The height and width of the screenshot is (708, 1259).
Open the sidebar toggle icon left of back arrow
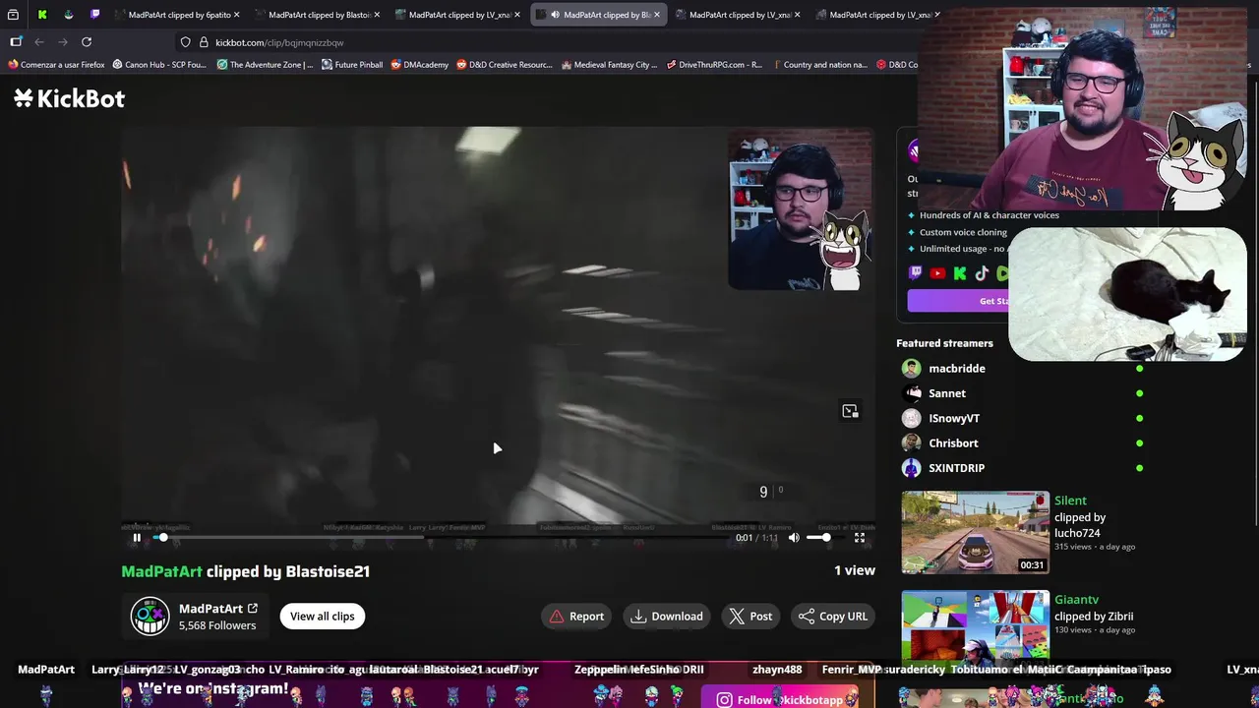(16, 42)
